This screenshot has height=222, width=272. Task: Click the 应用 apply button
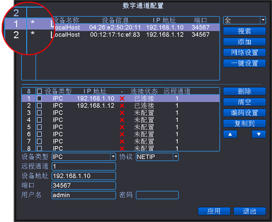[214, 211]
